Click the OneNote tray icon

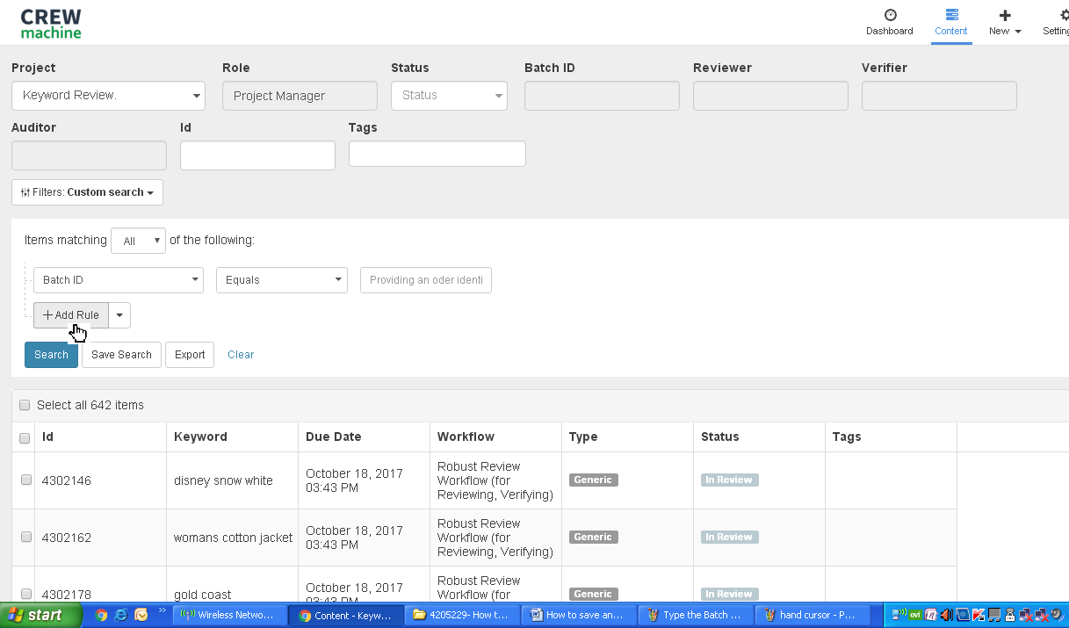click(x=931, y=615)
